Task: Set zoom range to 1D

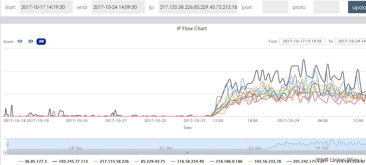Action: point(20,41)
